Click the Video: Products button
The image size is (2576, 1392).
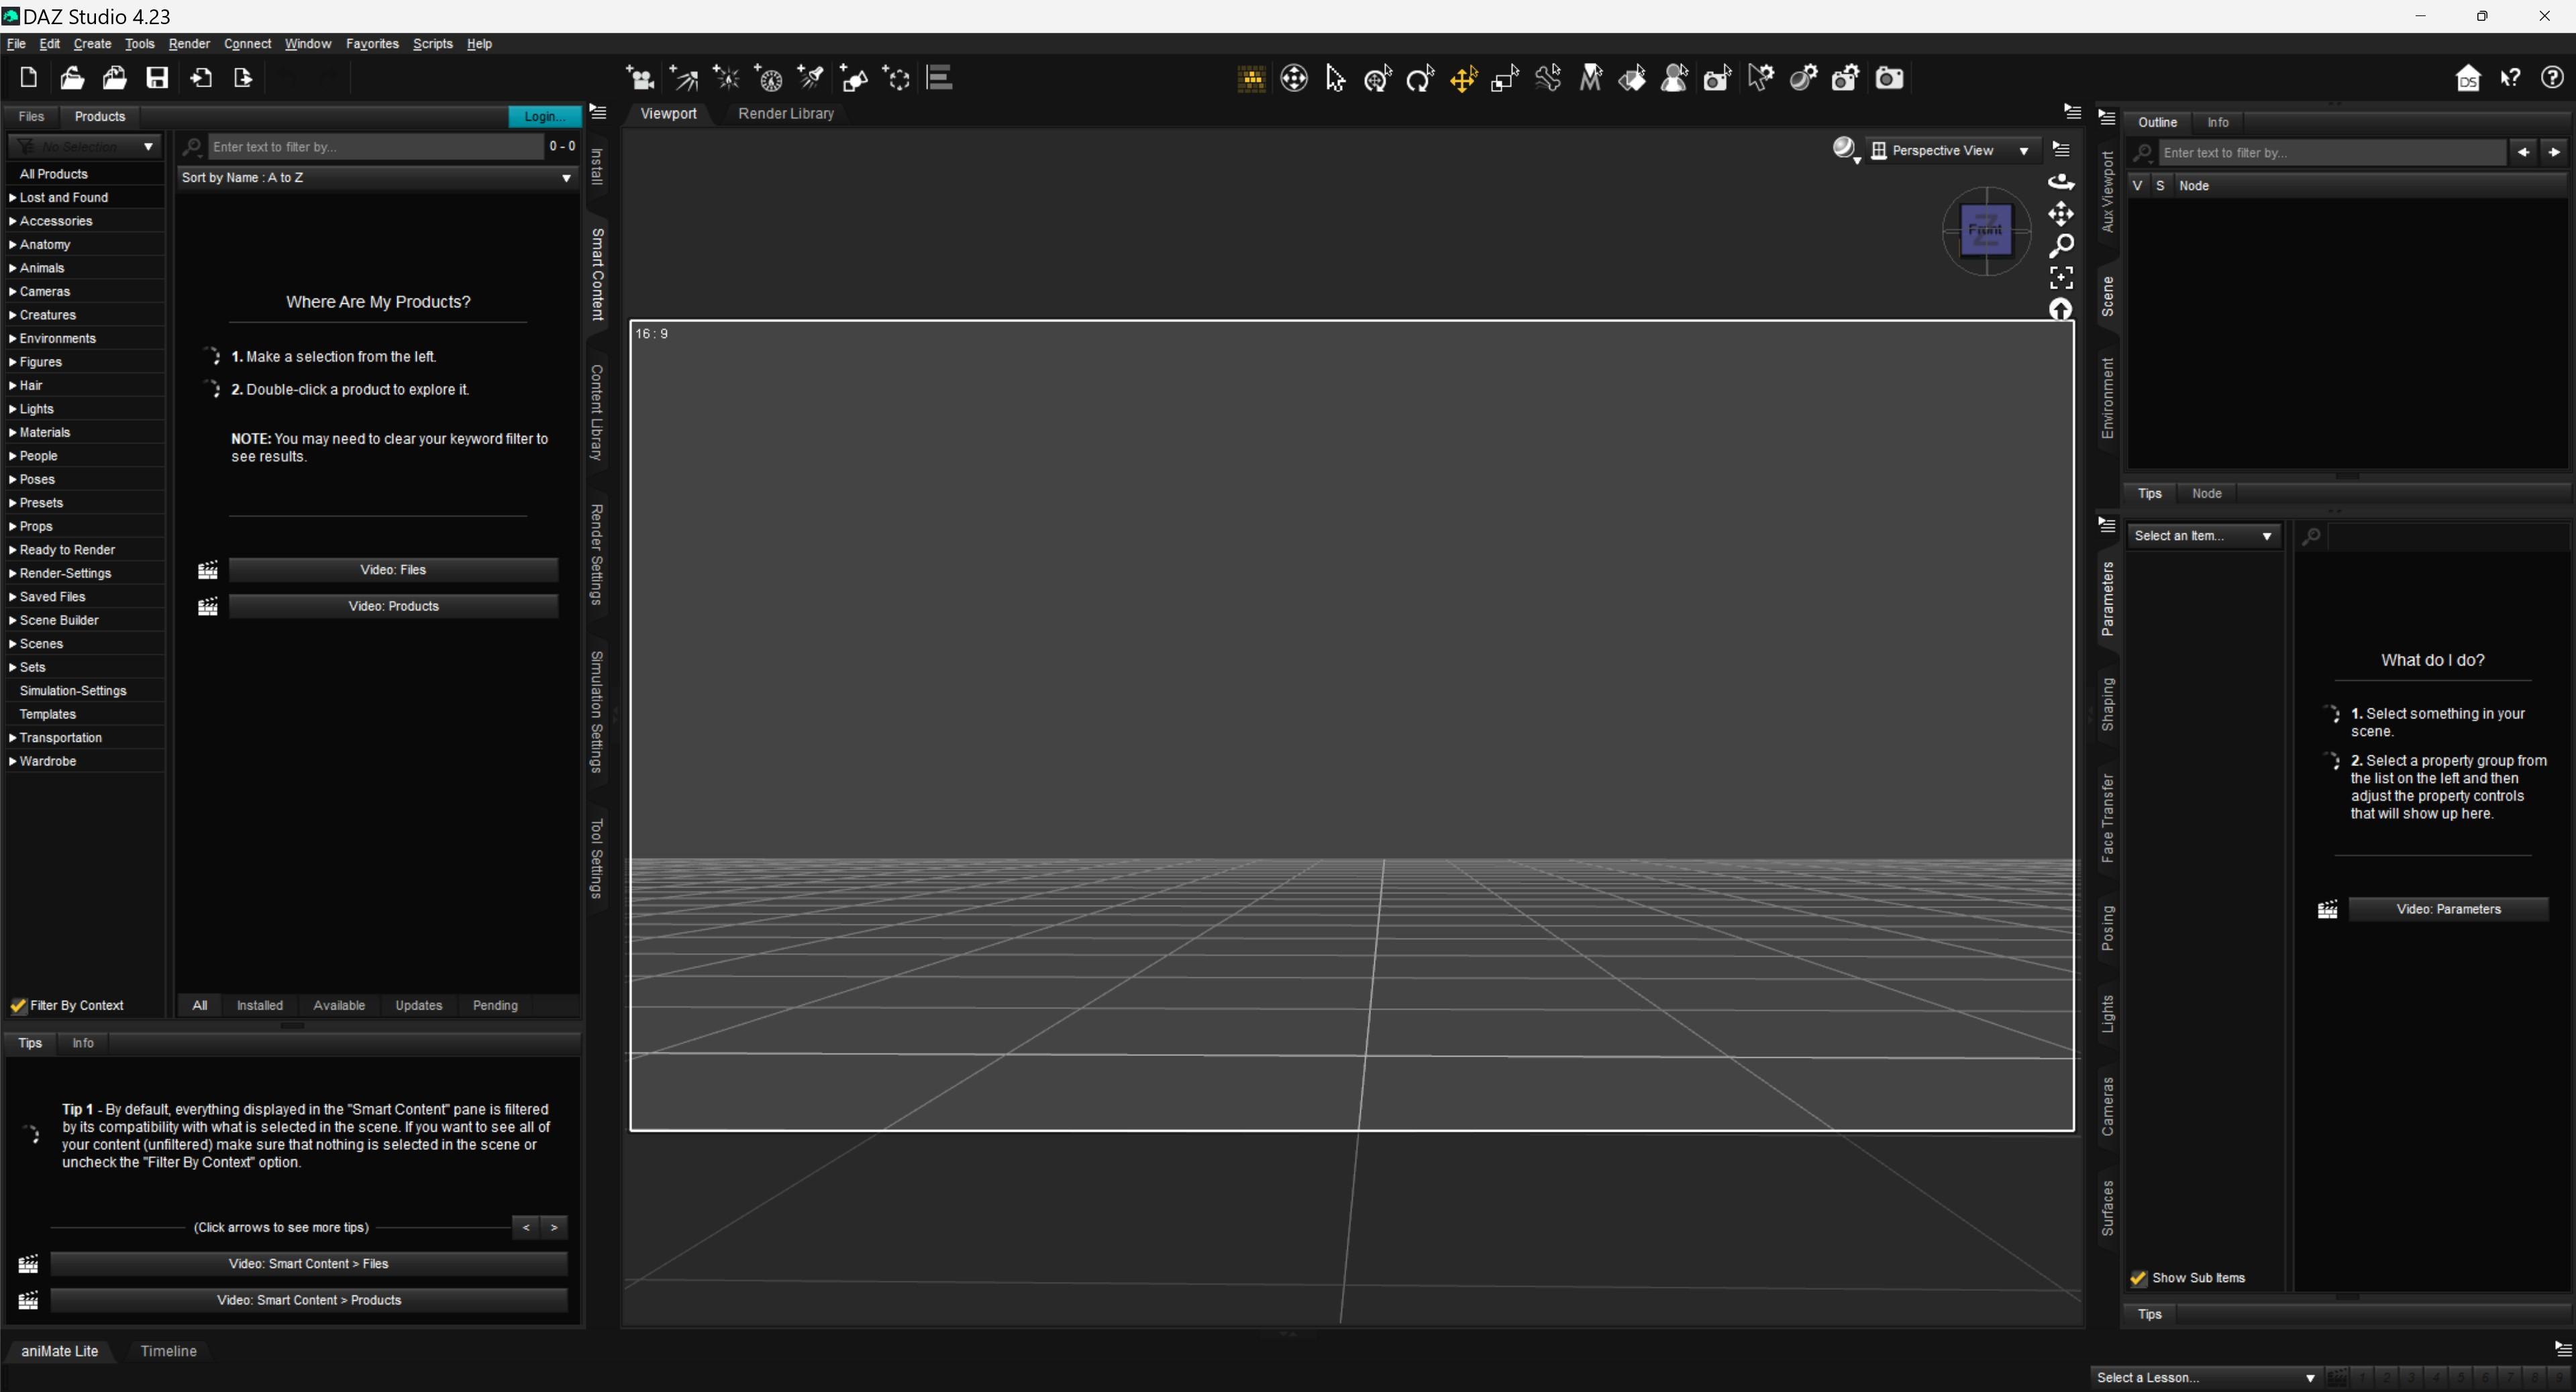393,607
